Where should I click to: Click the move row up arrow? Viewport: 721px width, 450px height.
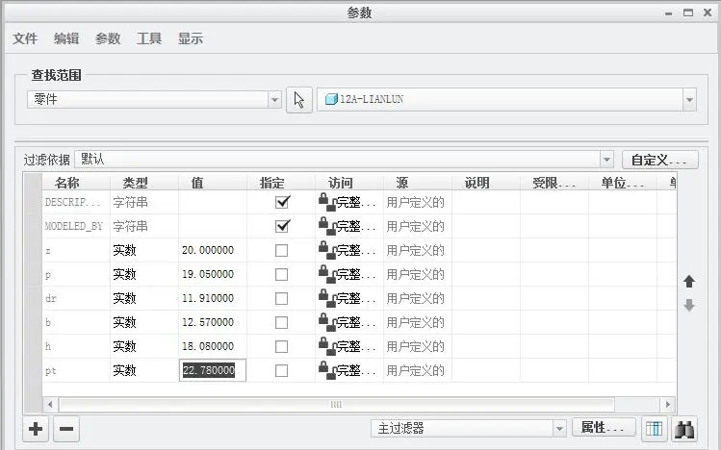click(x=689, y=281)
